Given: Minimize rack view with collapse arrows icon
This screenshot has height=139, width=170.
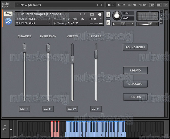Looking at the screenshot, I should tap(165, 5).
